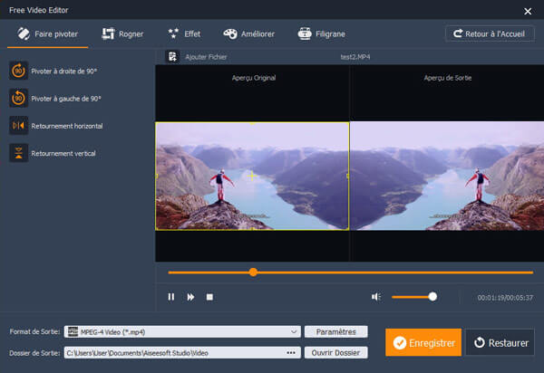Stop the video playback
This screenshot has height=373, width=544.
pyautogui.click(x=209, y=296)
